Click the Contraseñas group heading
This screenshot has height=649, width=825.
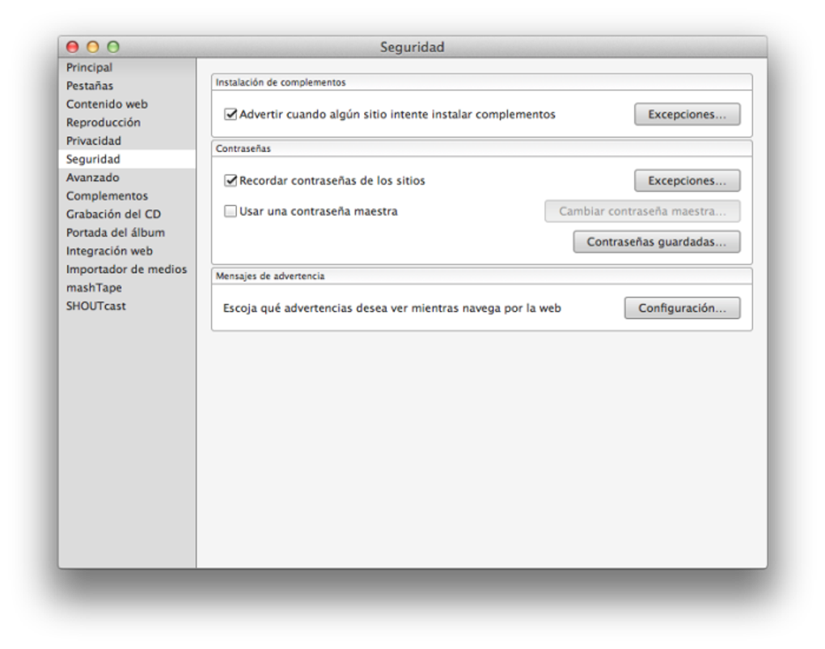tap(243, 149)
